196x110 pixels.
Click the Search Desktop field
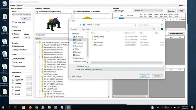click(150, 25)
